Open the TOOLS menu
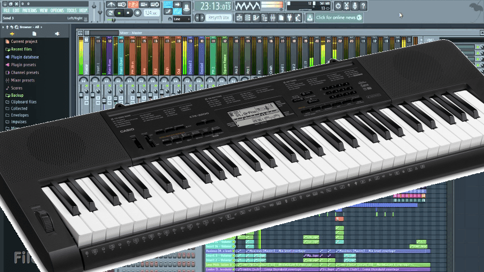The height and width of the screenshot is (272, 484). click(x=72, y=11)
